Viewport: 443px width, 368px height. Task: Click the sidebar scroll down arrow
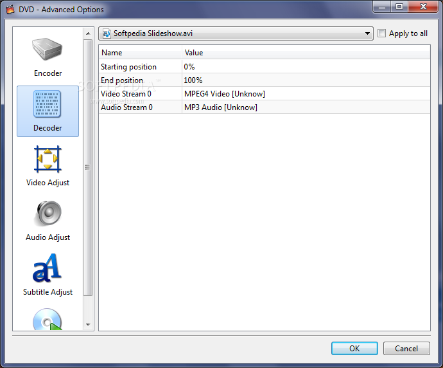pos(88,324)
